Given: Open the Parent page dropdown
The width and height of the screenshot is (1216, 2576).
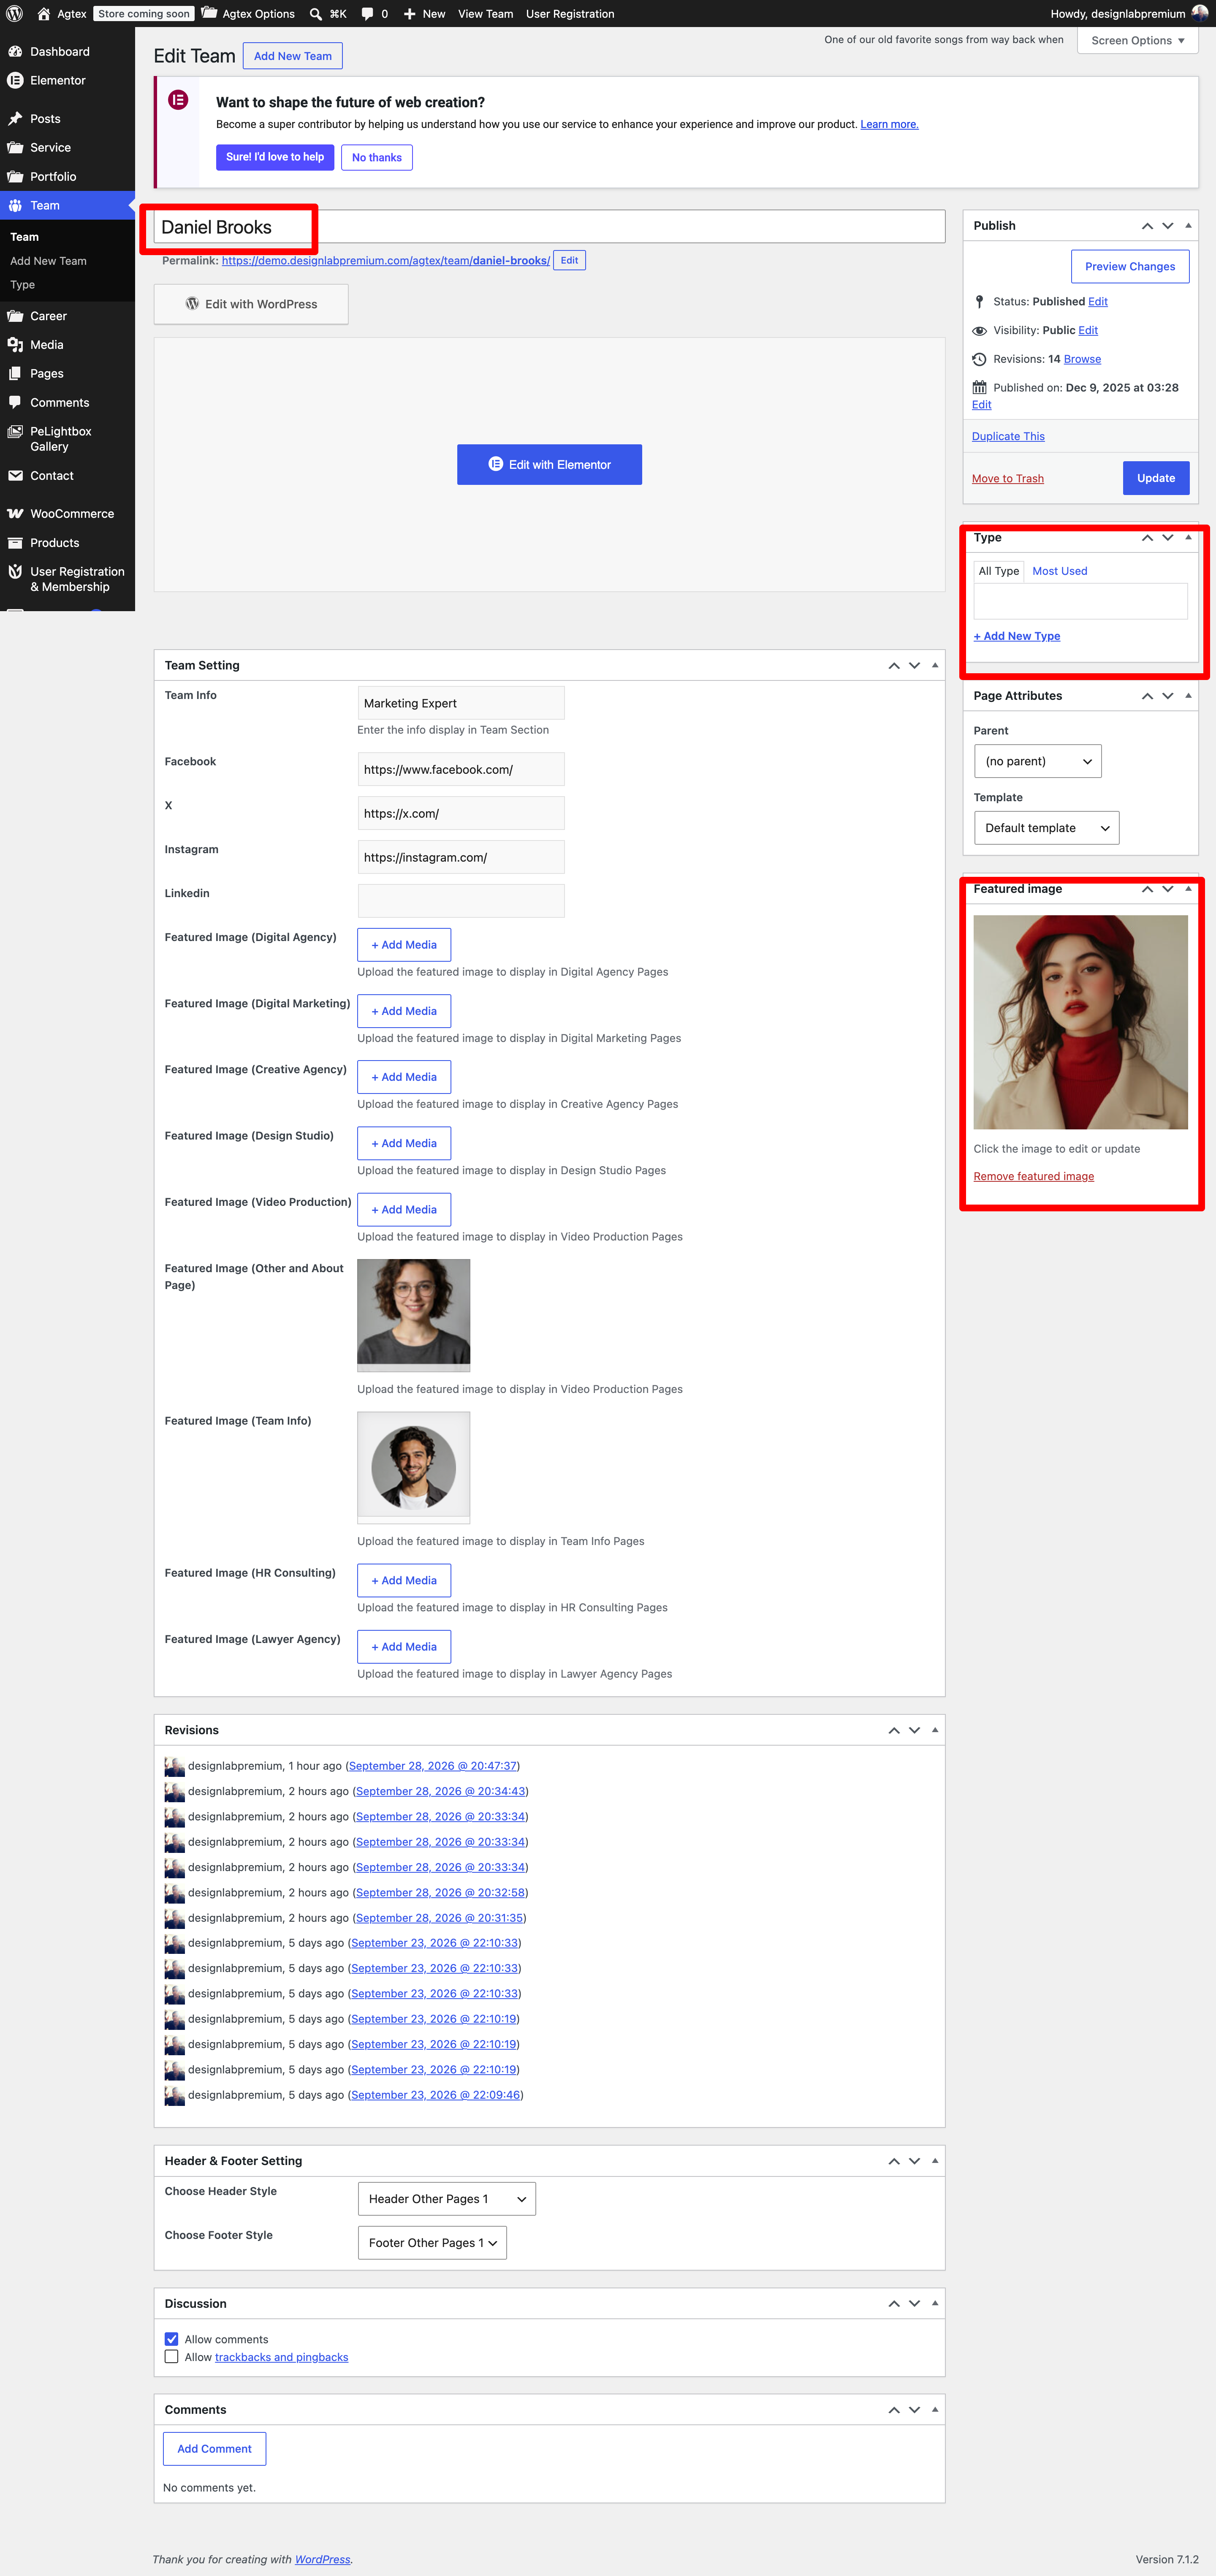Looking at the screenshot, I should click(1037, 761).
